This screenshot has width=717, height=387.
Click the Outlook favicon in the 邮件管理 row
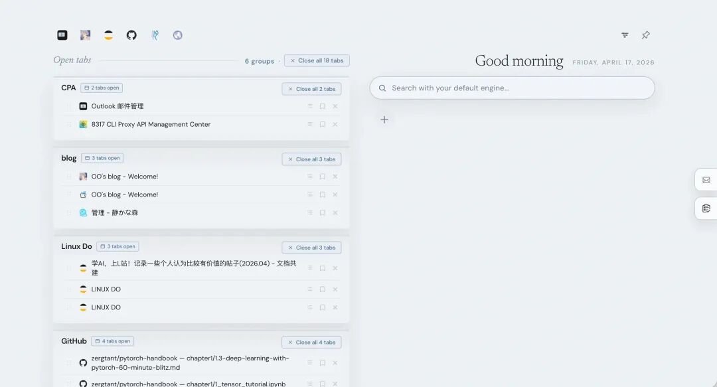83,106
